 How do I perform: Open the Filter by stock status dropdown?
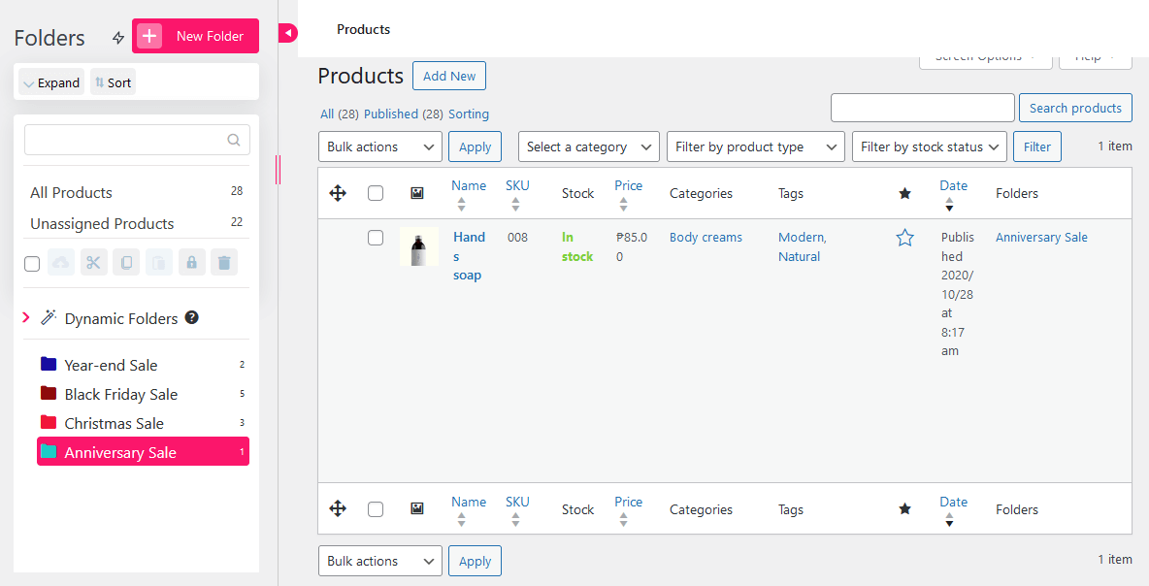coord(929,146)
